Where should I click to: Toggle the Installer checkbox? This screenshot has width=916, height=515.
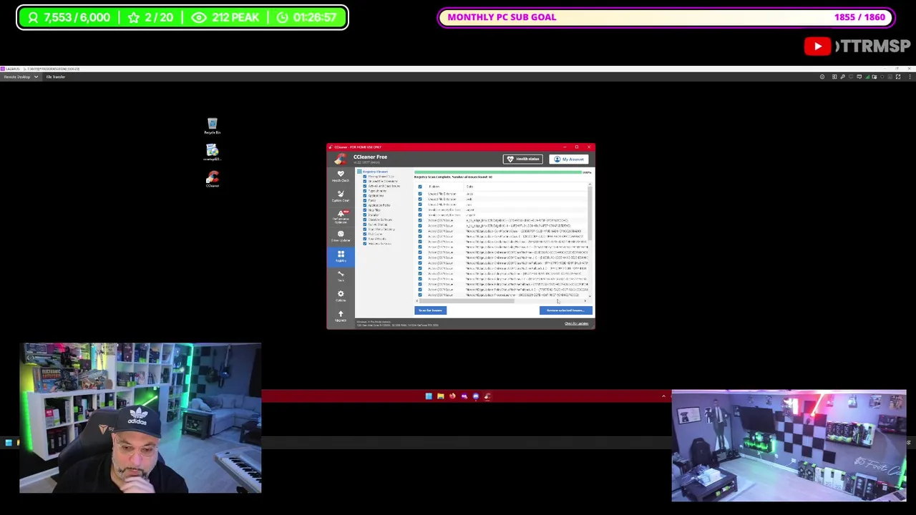(365, 215)
